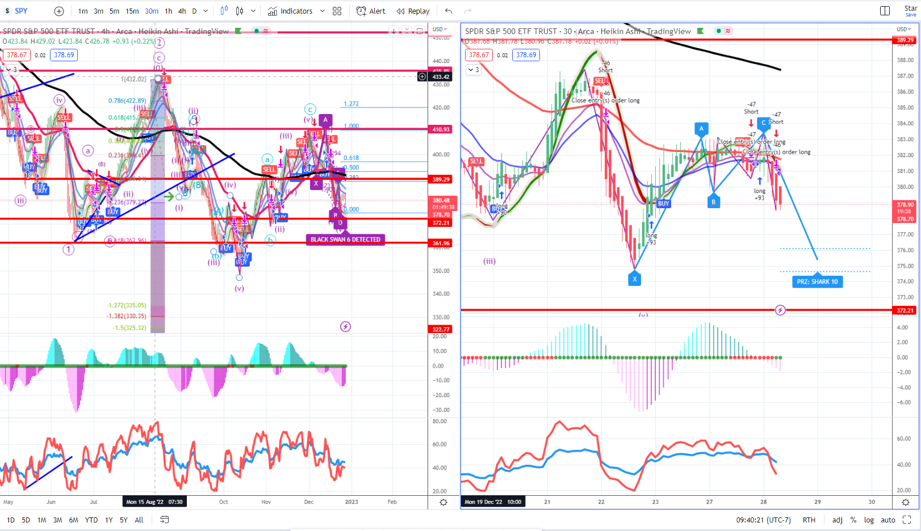The image size is (921, 531).
Task: Open the layout setup icon
Action: click(x=885, y=11)
